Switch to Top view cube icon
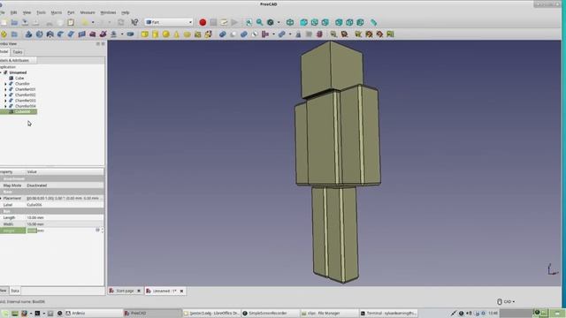 (x=315, y=22)
